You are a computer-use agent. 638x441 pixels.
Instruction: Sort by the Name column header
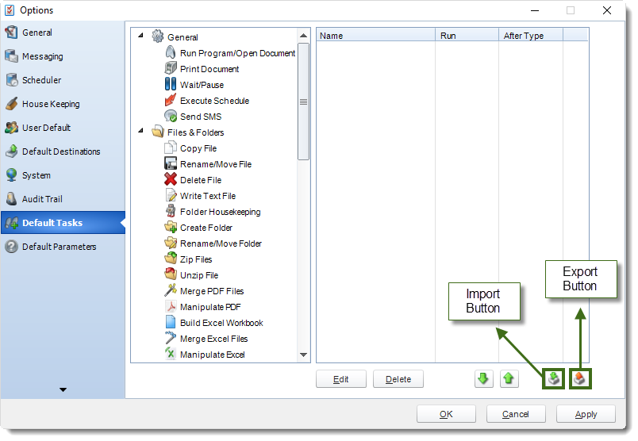375,36
